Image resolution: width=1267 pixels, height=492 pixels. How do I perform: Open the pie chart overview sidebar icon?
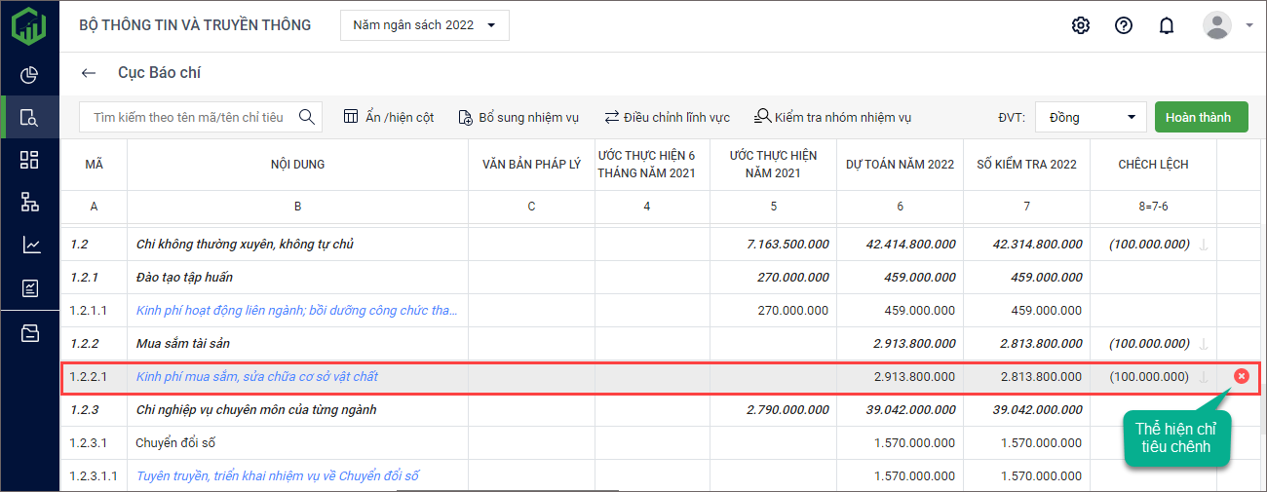(x=29, y=75)
